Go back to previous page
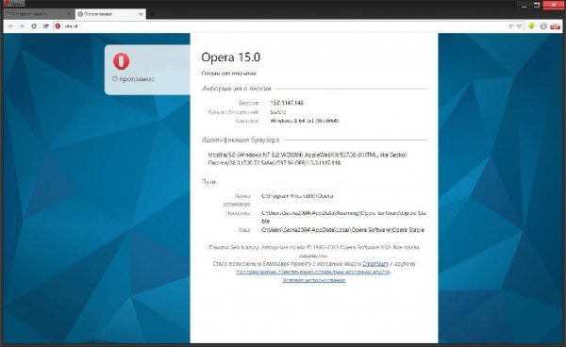Viewport: 566px width, 347px height. (10, 26)
